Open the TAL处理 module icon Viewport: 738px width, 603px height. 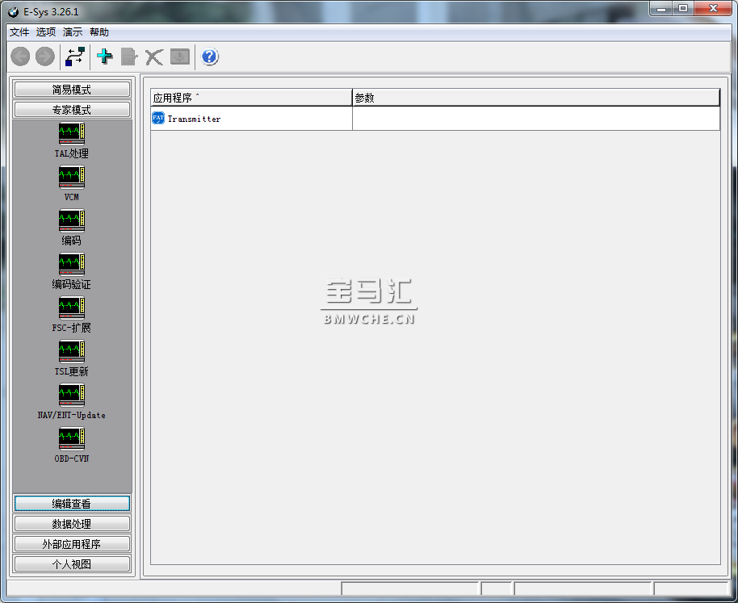pos(72,133)
